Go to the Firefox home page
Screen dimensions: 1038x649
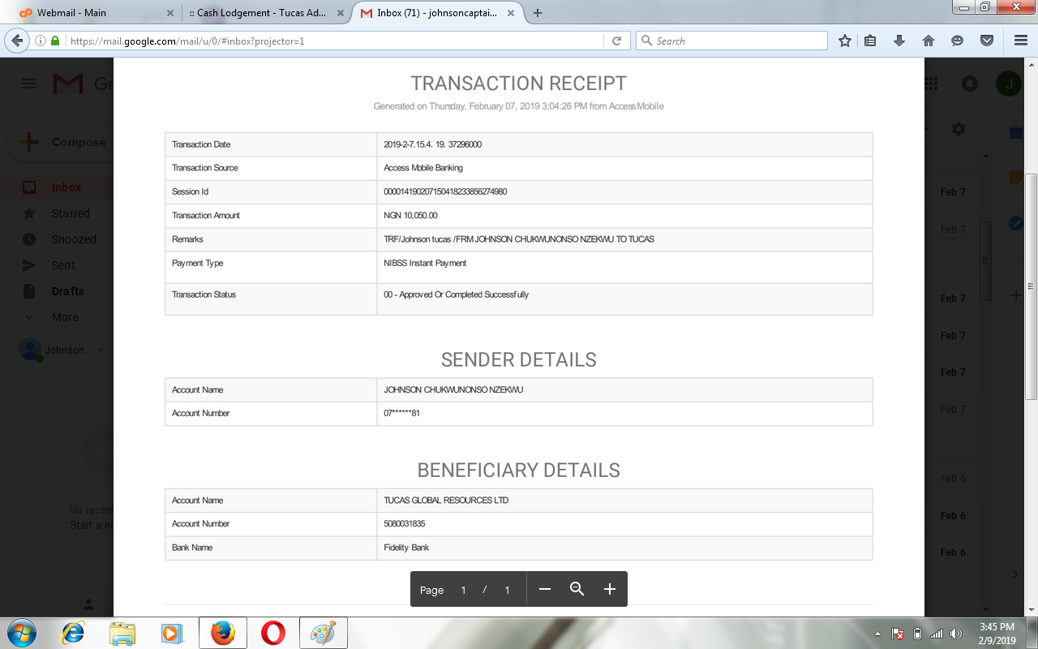[x=929, y=41]
